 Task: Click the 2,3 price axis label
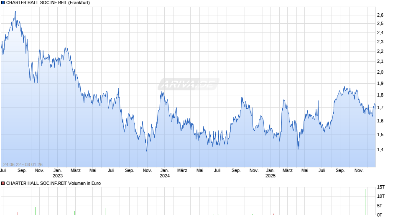click(x=380, y=42)
